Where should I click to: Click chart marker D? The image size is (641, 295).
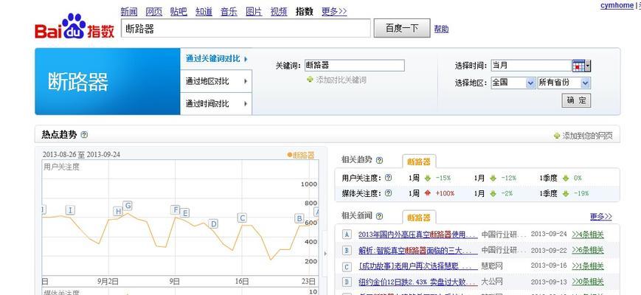pyautogui.click(x=213, y=223)
